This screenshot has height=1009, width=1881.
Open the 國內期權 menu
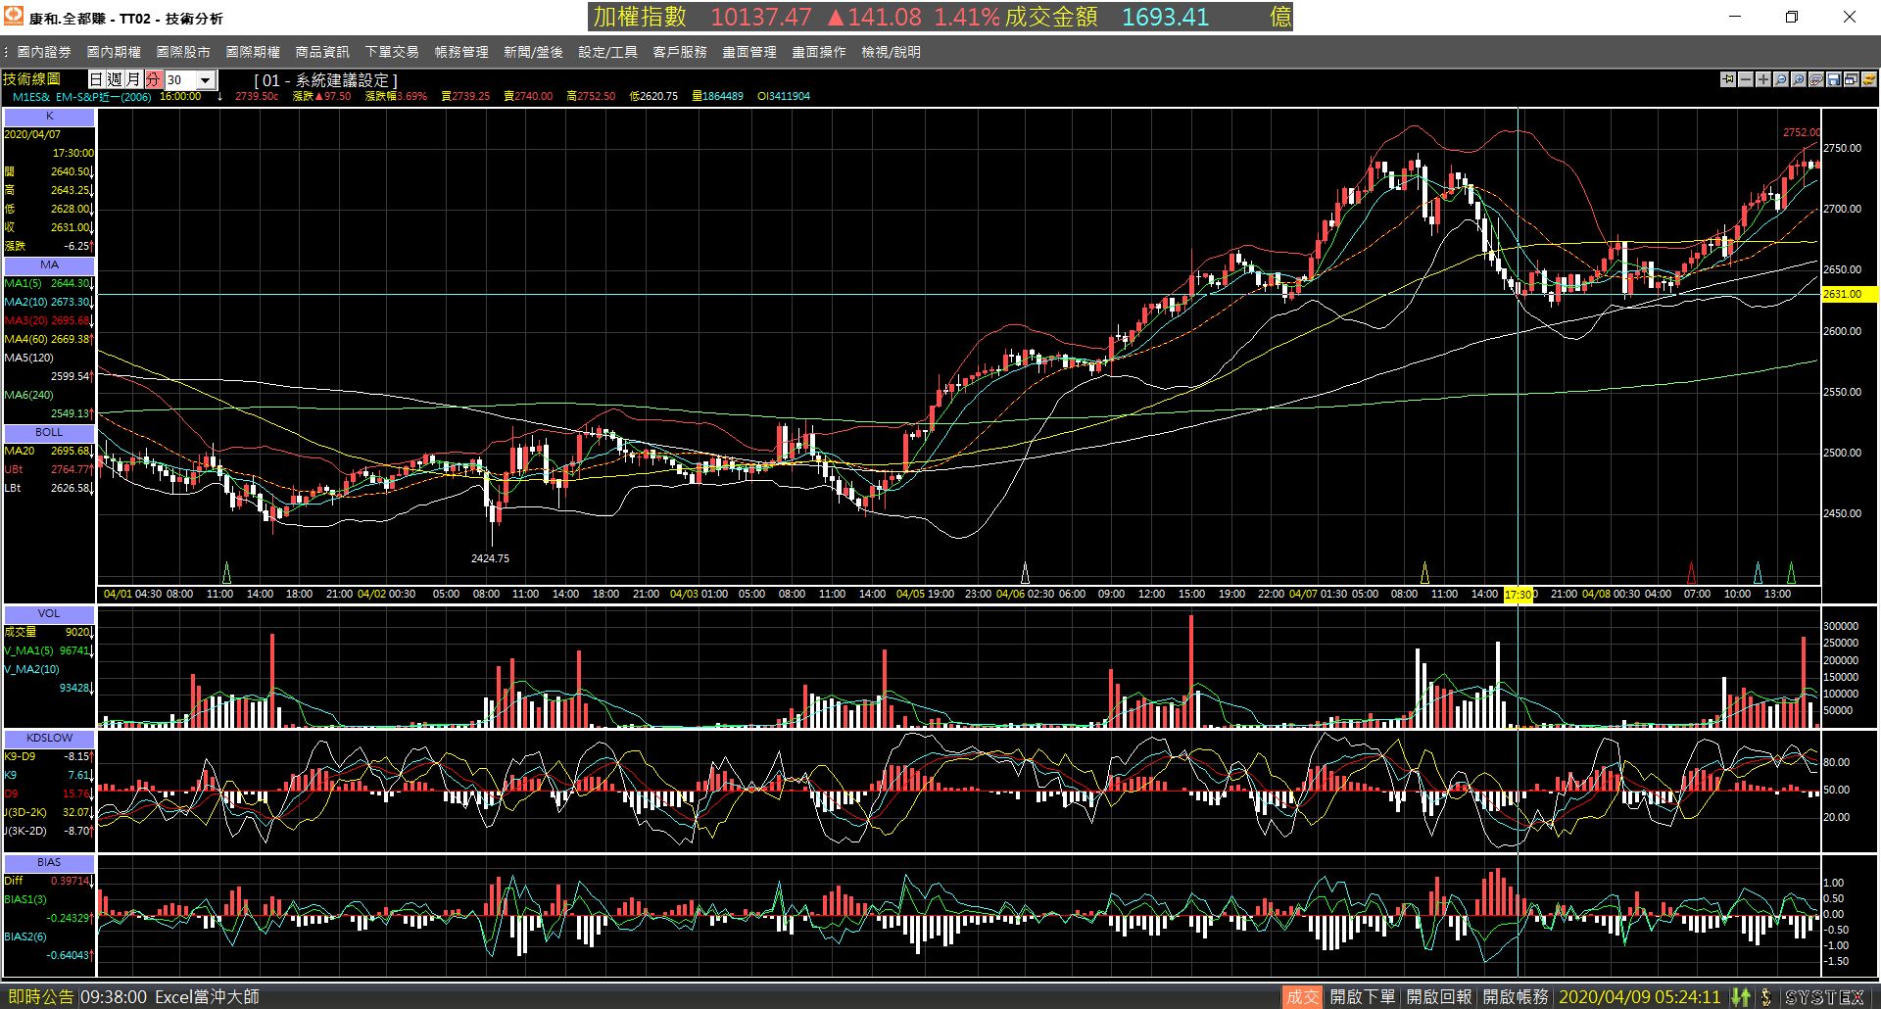click(x=114, y=52)
